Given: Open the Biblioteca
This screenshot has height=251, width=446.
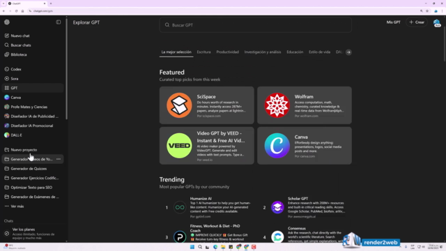Looking at the screenshot, I should tap(33, 54).
